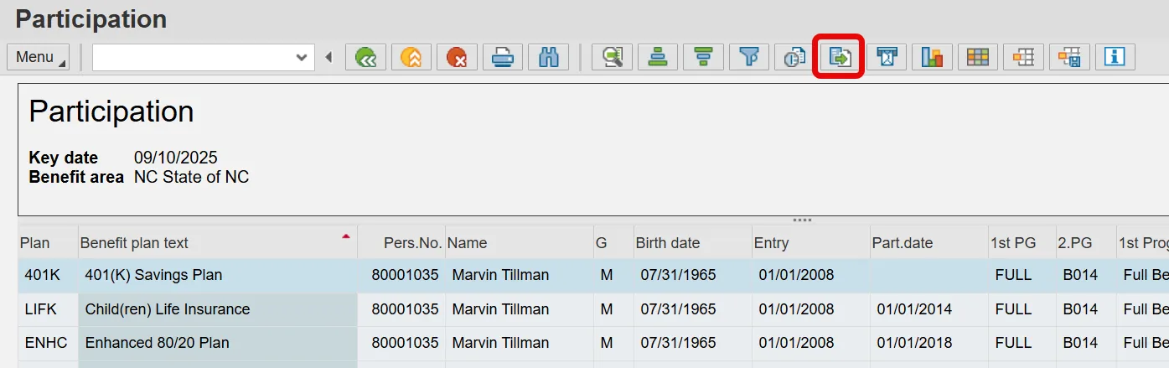The height and width of the screenshot is (368, 1169).
Task: Display the bar chart graphic icon
Action: [x=932, y=57]
